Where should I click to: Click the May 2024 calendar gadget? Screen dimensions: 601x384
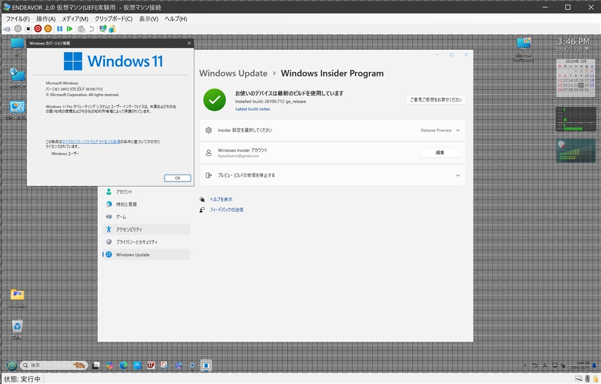[x=576, y=78]
